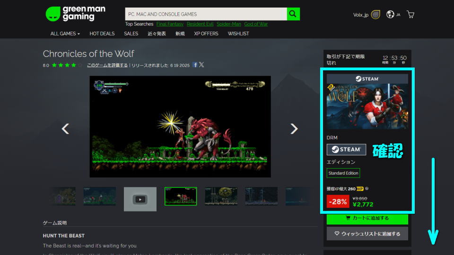
Task: Share the game via X icon
Action: click(x=201, y=65)
